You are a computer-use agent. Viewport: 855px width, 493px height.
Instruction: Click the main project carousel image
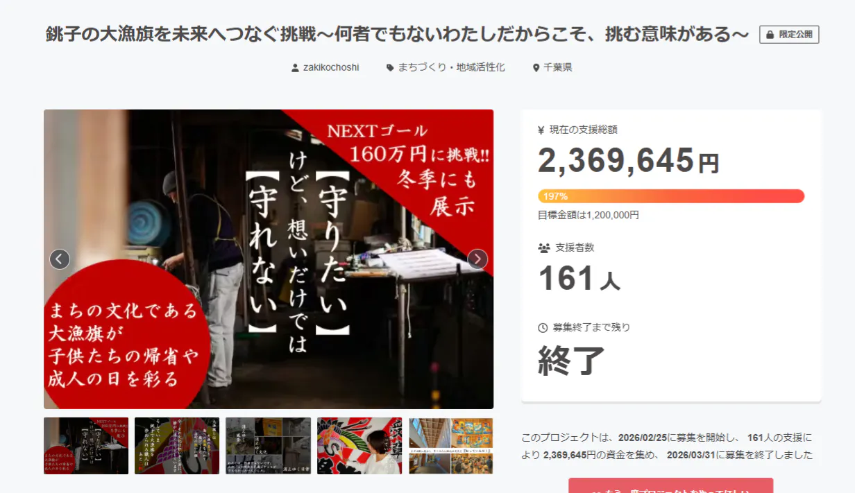click(x=269, y=259)
